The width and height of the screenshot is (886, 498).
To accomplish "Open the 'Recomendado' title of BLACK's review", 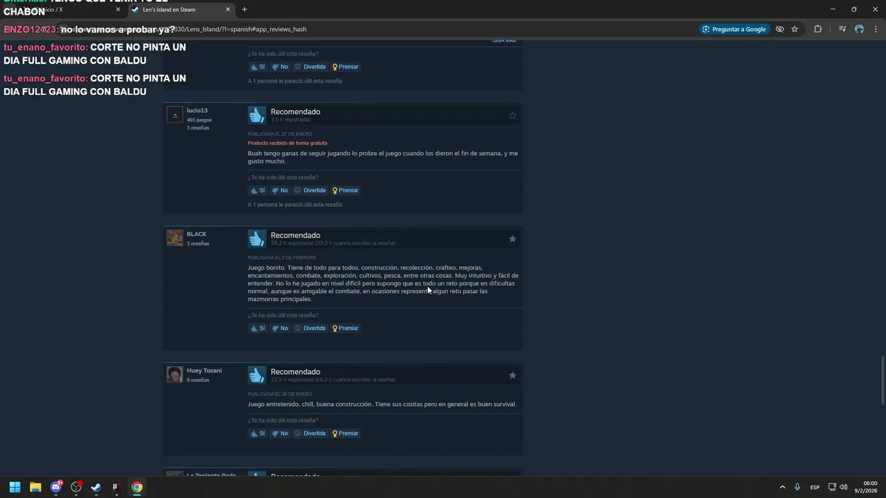I will [x=295, y=235].
